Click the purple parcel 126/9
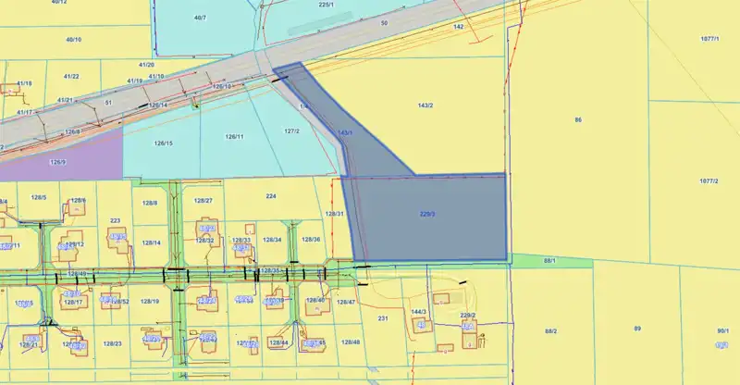The image size is (740, 385). pyautogui.click(x=57, y=163)
